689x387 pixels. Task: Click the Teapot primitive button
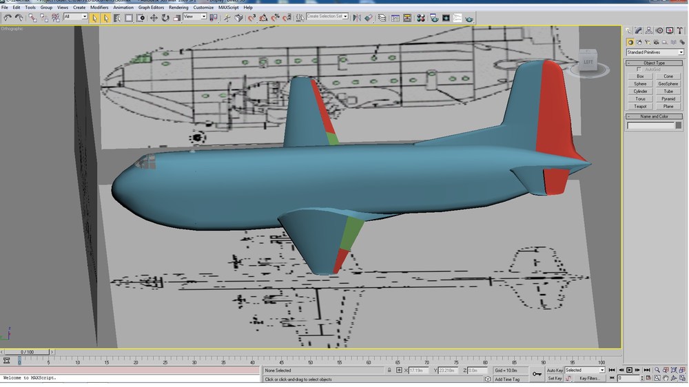click(x=640, y=106)
